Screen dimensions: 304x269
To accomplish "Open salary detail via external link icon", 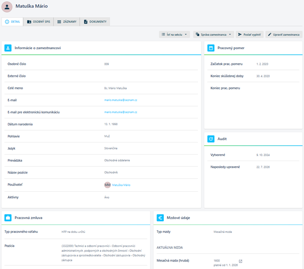I will coord(240,261).
